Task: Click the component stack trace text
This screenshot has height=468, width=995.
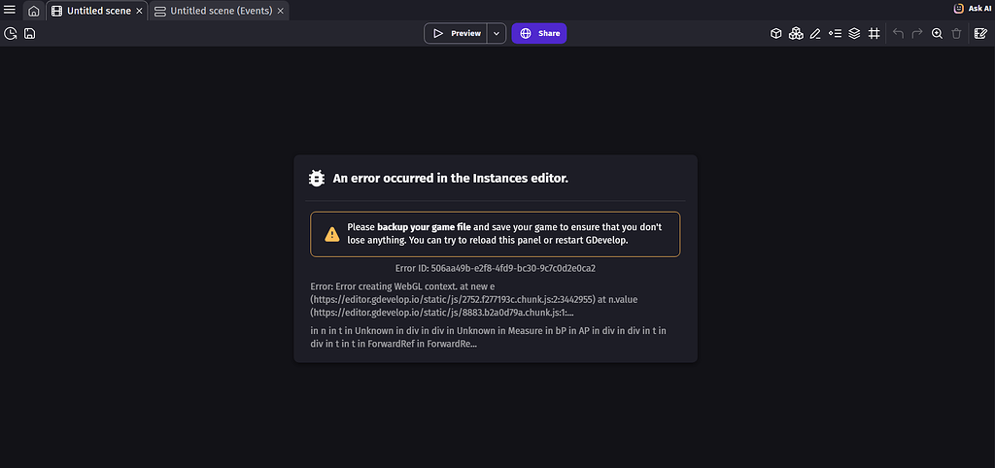Action: click(x=488, y=337)
